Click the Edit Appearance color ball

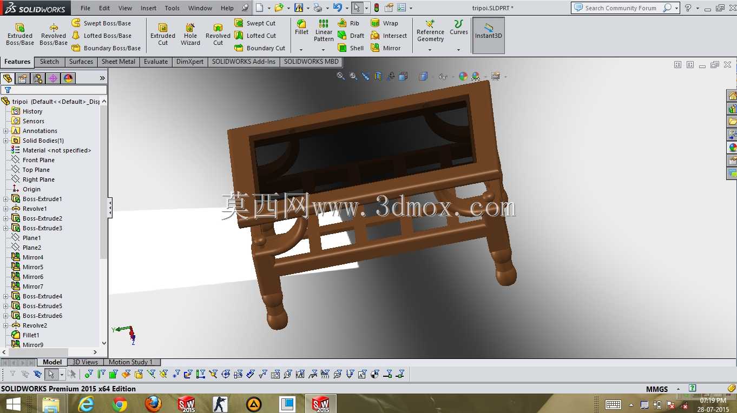(463, 76)
